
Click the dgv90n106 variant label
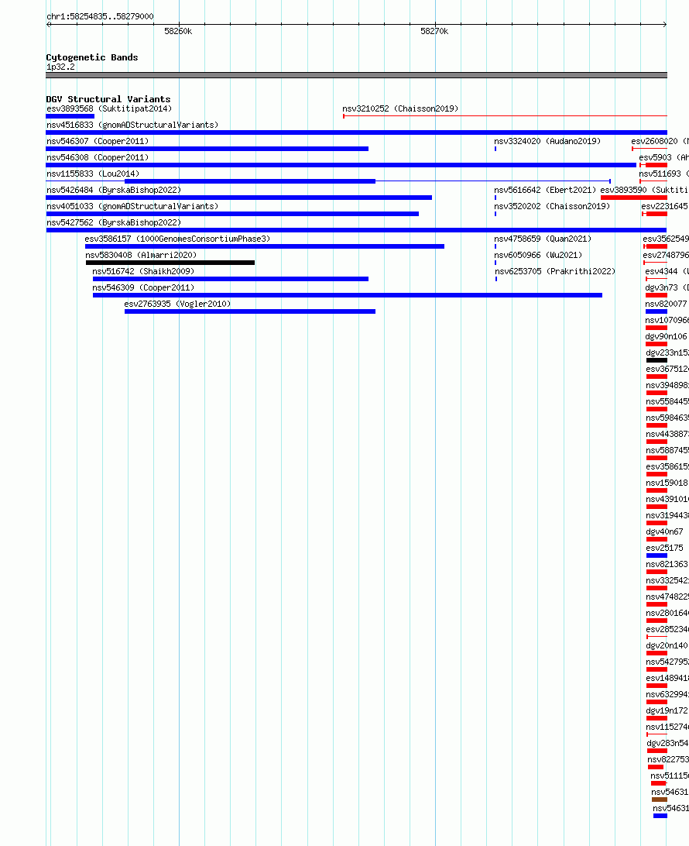coord(666,336)
